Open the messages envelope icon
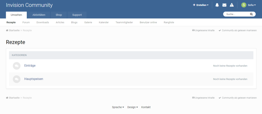 point(224,5)
